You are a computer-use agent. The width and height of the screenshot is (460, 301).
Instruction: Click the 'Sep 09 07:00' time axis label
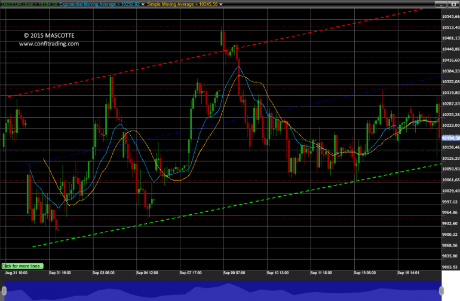point(234,273)
